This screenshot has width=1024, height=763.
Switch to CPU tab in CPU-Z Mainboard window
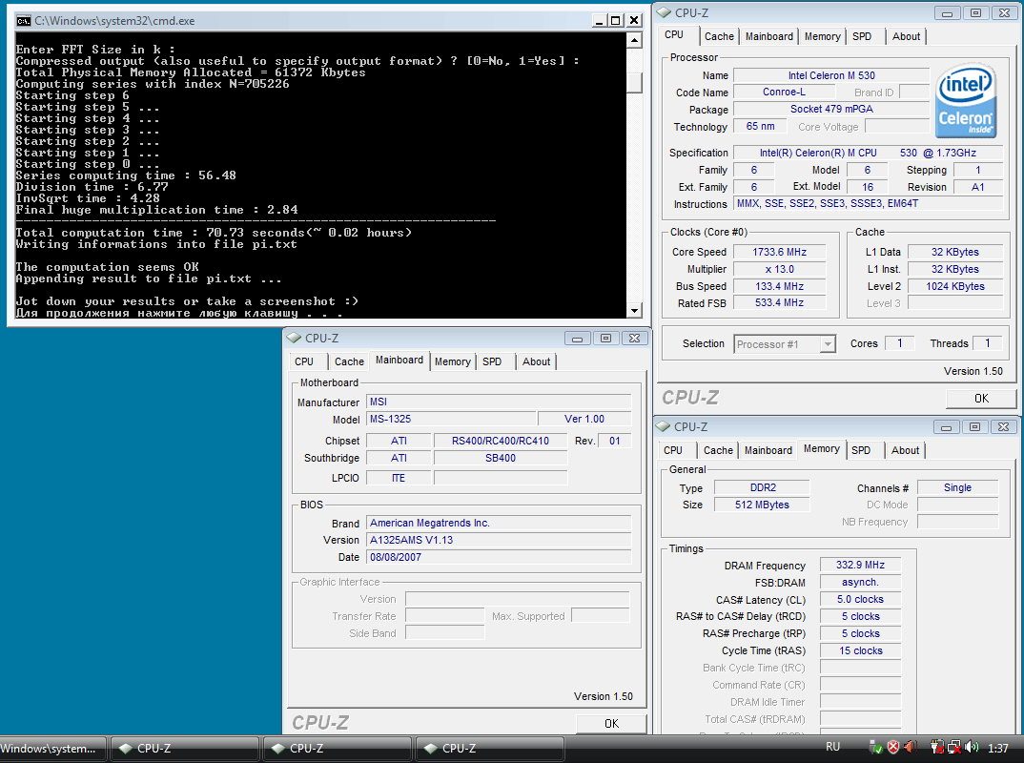[304, 361]
